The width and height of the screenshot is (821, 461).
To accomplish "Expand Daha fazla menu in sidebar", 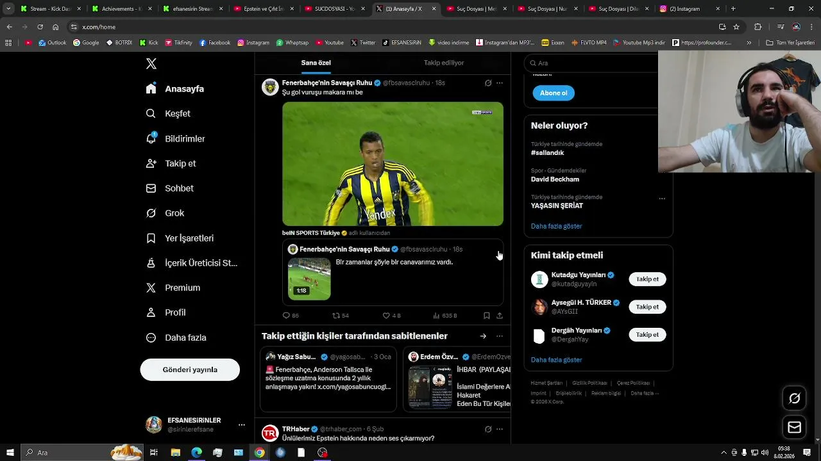I will 176,337.
